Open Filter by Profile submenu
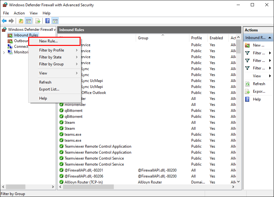 tap(54, 50)
